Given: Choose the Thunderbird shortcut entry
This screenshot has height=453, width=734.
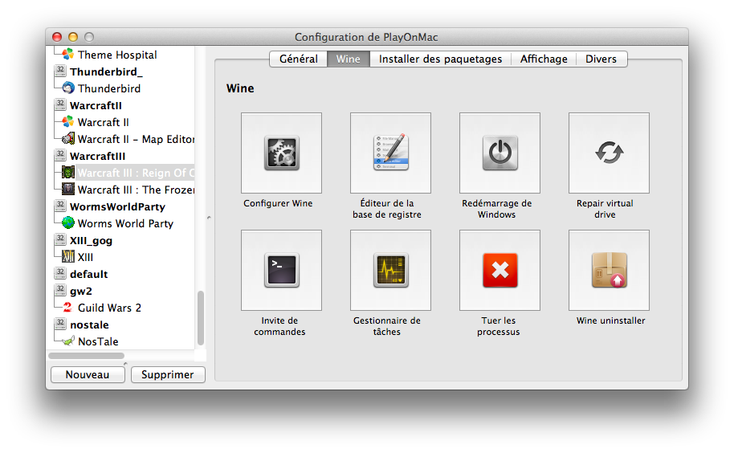Looking at the screenshot, I should click(108, 88).
